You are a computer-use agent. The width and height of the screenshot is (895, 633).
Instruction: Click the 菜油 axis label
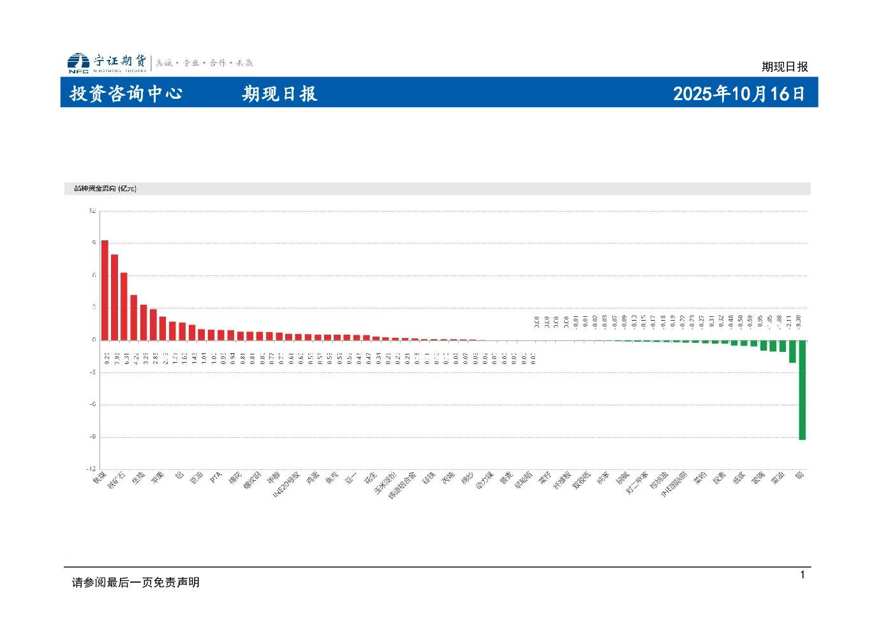(778, 478)
